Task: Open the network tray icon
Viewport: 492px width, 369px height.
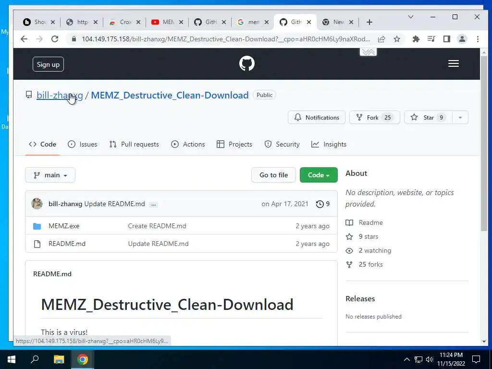Action: coord(418,359)
